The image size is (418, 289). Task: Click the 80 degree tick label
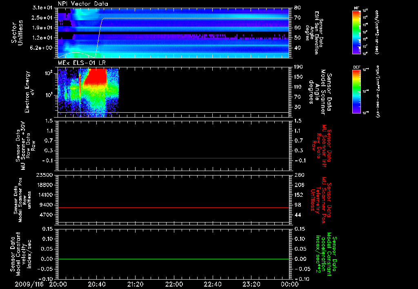pyautogui.click(x=298, y=8)
